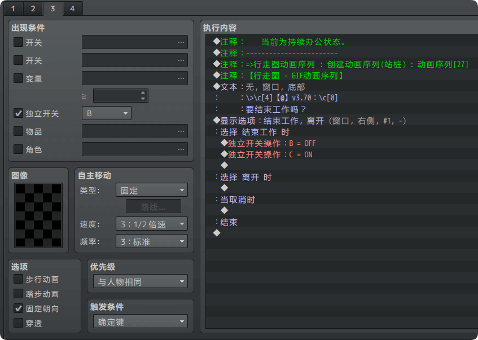Enable the 穿透 checkbox
This screenshot has width=478, height=340.
pos(19,323)
